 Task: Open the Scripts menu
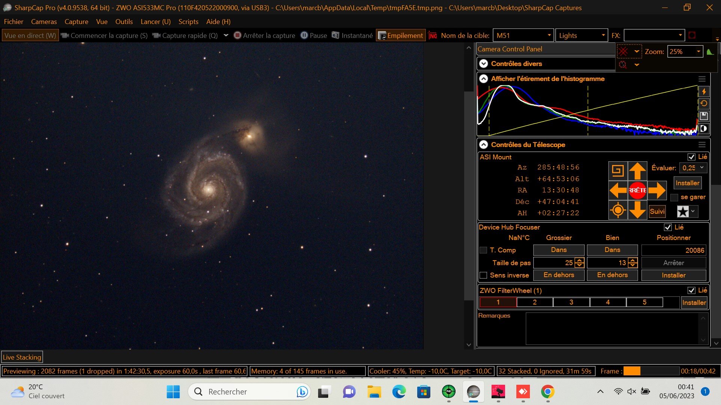click(188, 22)
